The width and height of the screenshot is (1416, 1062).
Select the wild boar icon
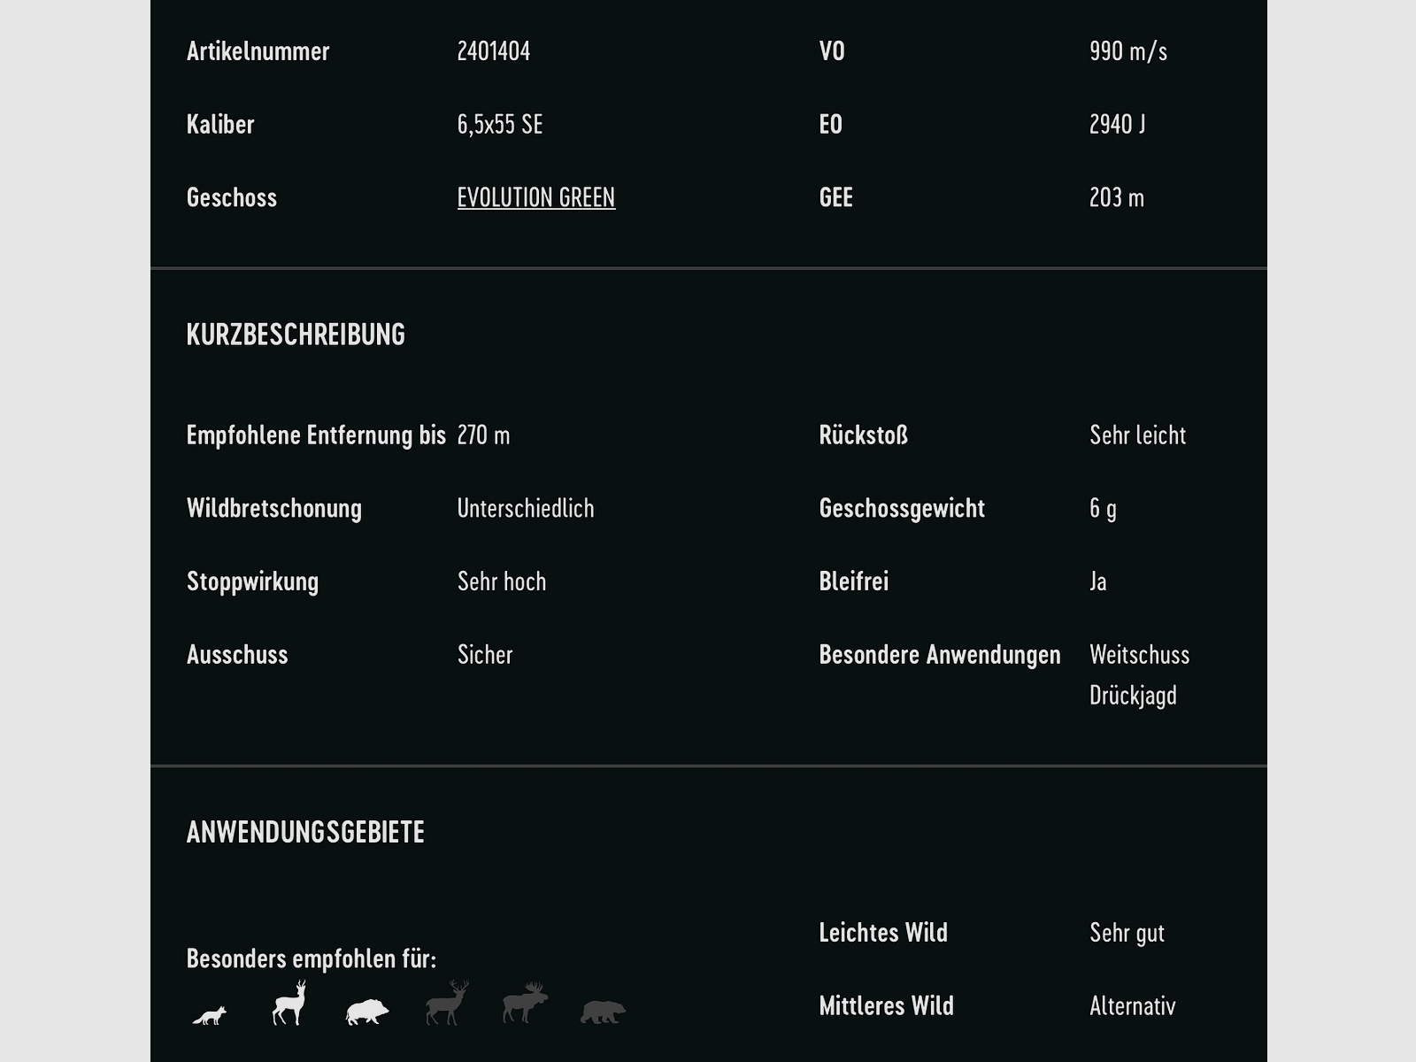click(366, 1012)
